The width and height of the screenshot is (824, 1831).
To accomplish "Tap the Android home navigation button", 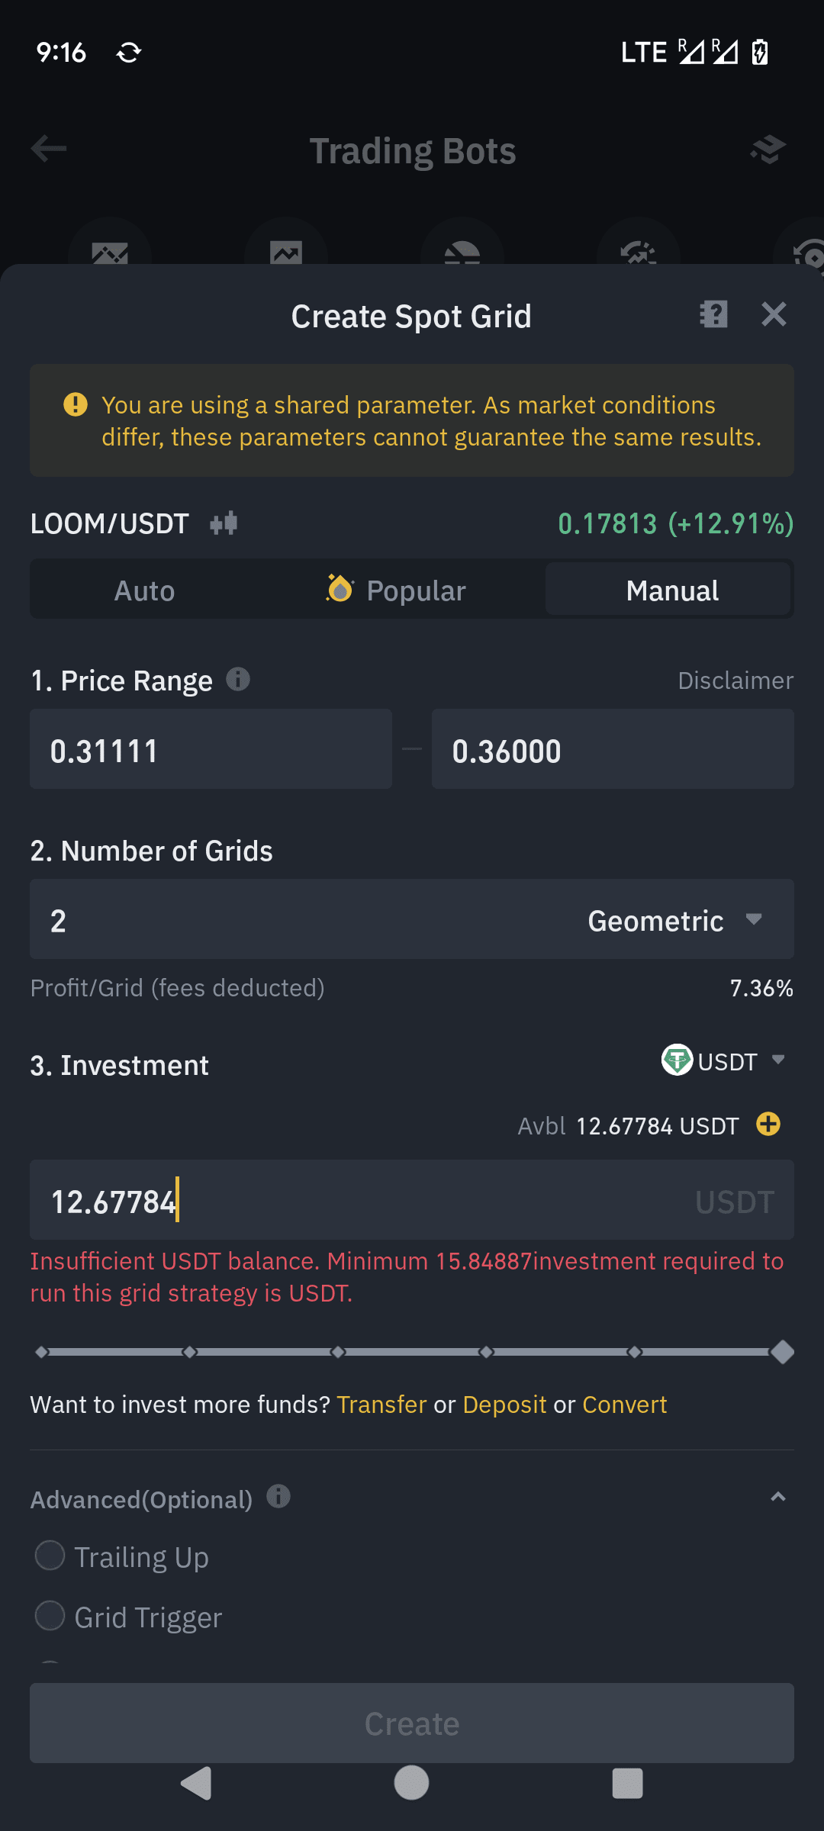I will [x=411, y=1783].
